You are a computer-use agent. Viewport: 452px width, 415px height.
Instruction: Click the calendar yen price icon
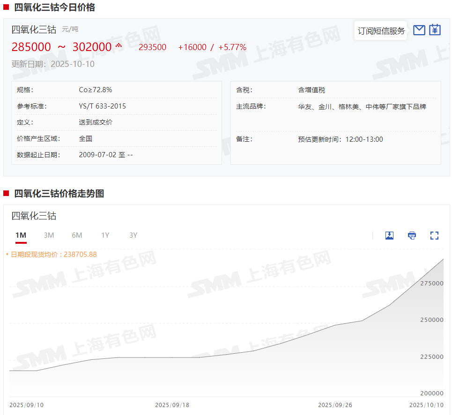coord(435,30)
